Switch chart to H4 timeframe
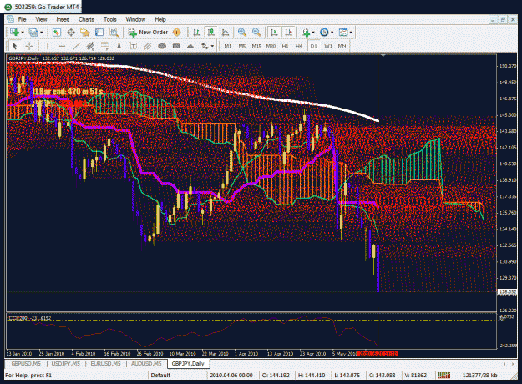Viewport: 522px width, 384px height. pos(299,46)
